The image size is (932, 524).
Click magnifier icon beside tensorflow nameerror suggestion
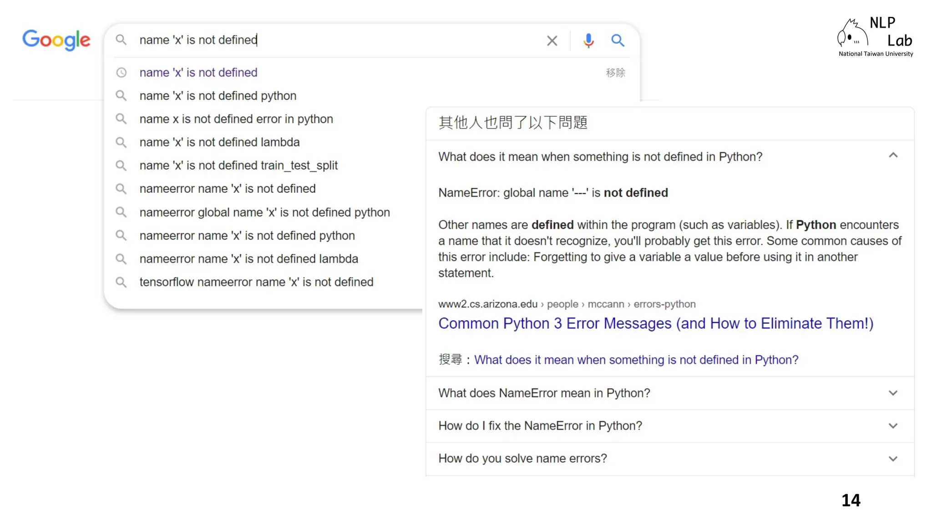click(121, 282)
